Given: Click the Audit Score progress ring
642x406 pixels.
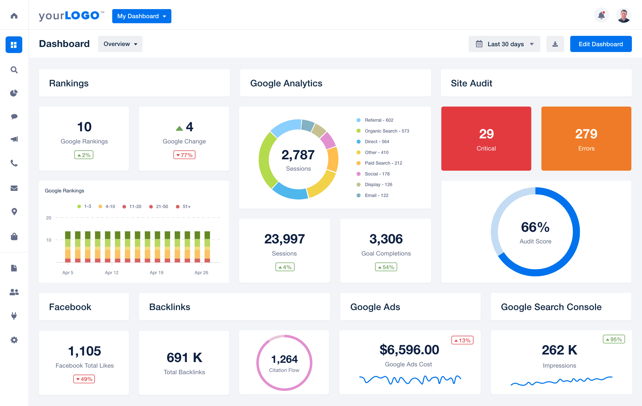Looking at the screenshot, I should (x=535, y=232).
